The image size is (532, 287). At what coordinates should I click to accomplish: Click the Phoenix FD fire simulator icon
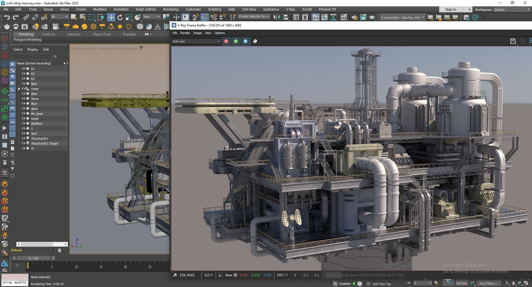pos(5,184)
